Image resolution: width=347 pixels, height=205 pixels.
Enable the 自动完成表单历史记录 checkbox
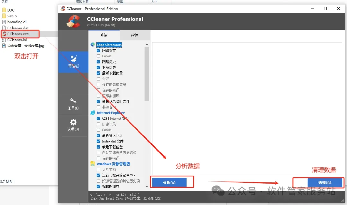(99, 152)
